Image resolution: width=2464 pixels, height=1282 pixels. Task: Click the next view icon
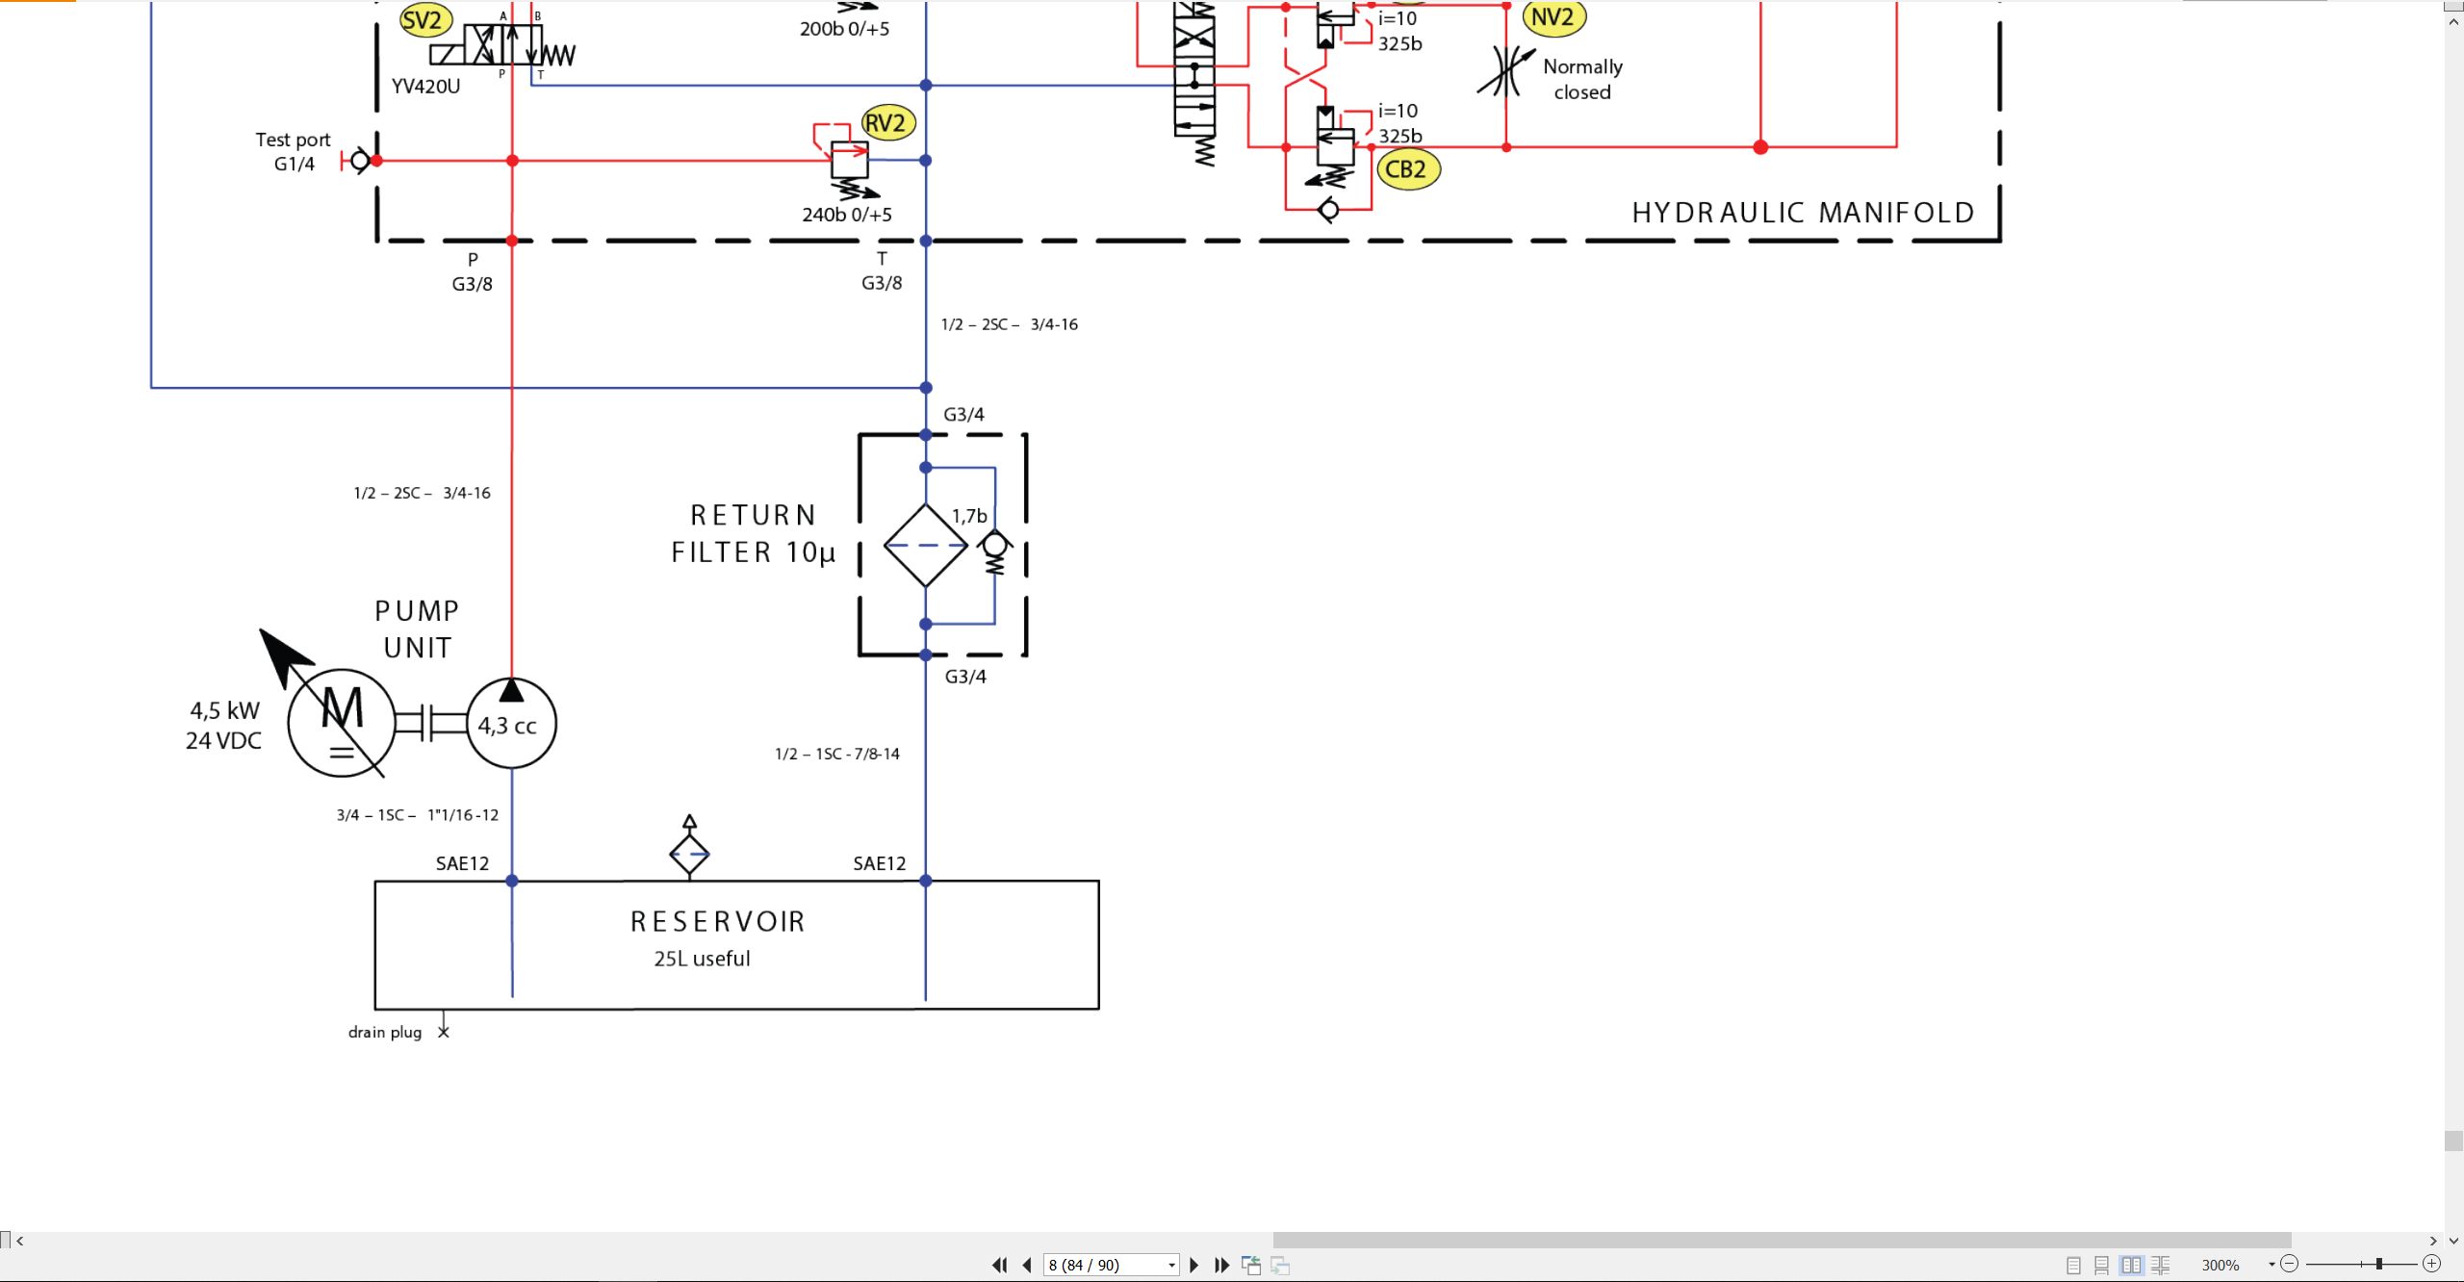coord(1280,1265)
